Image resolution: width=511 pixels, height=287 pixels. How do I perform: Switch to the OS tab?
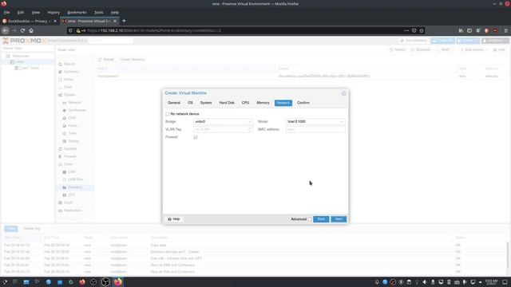click(x=190, y=103)
